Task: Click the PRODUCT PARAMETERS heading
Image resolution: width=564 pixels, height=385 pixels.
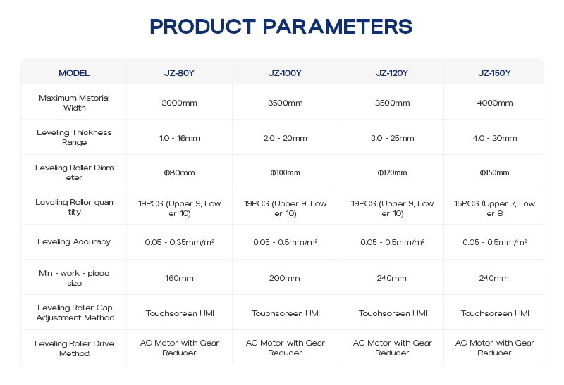Action: click(x=281, y=27)
